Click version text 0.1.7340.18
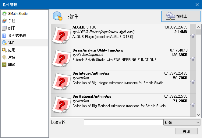Screen dimensions: 202x138 point(179,50)
